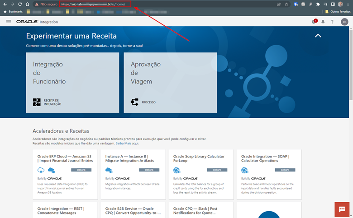Click the second cloud icon in Amazon S3 card

(x=51, y=170)
